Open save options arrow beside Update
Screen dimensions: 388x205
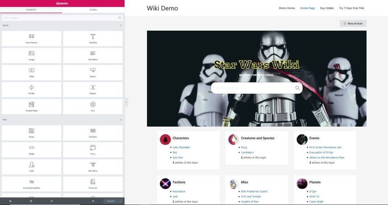121,201
